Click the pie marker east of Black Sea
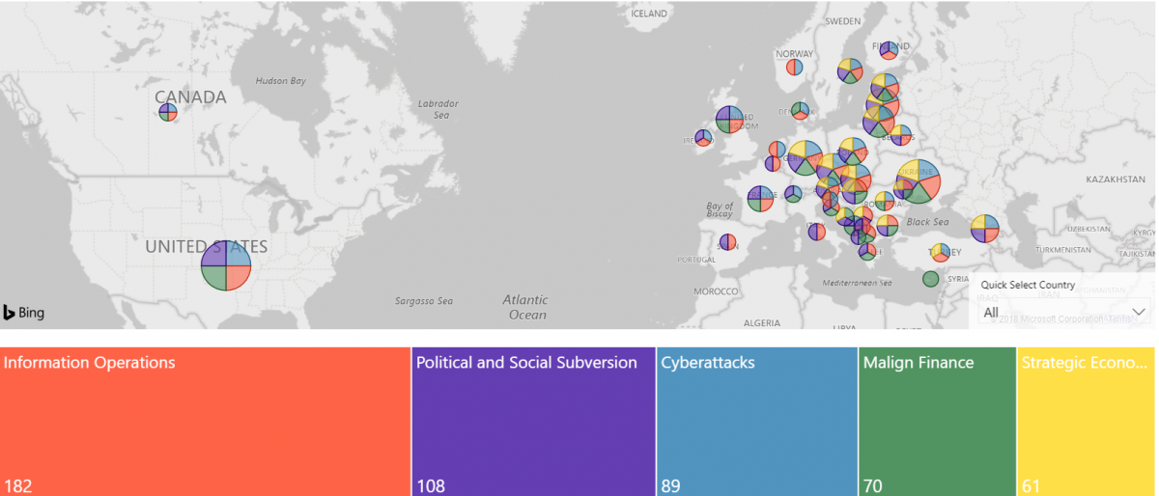The height and width of the screenshot is (496, 1159). point(984,228)
